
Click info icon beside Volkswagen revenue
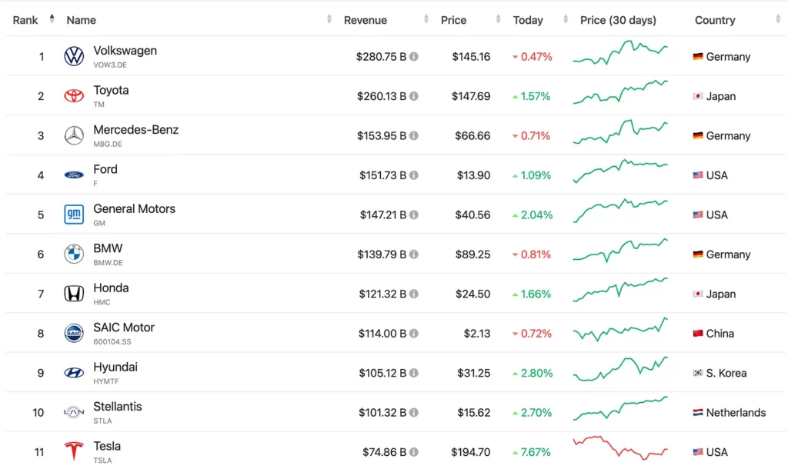click(x=414, y=57)
